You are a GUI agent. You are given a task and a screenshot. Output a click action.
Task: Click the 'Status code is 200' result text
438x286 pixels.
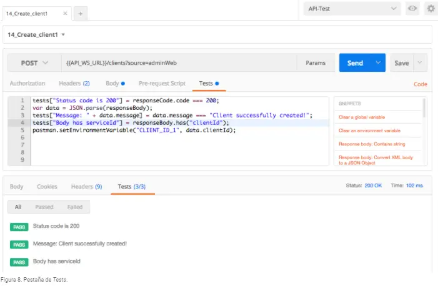56,226
